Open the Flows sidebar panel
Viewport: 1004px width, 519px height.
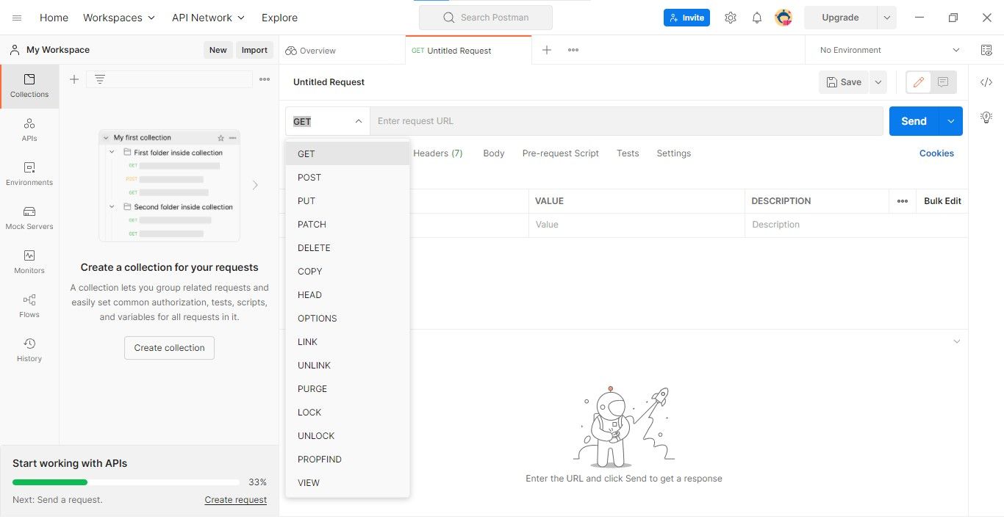[x=29, y=306]
